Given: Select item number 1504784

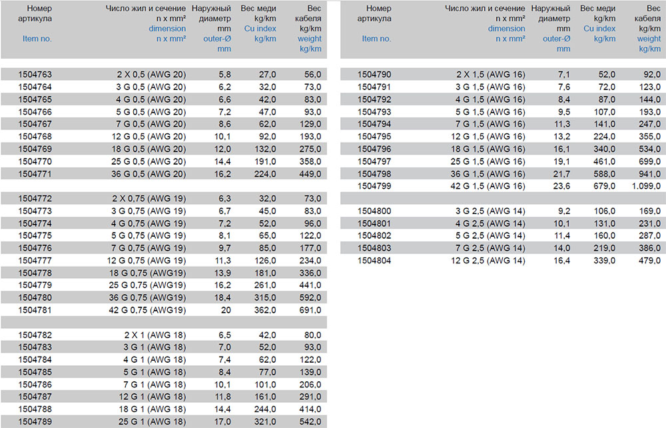Looking at the screenshot, I should tap(35, 359).
